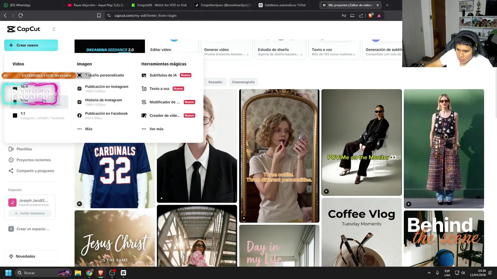Play icon on the Cardinals template
Viewport: 497px width, 279px height.
[79, 204]
